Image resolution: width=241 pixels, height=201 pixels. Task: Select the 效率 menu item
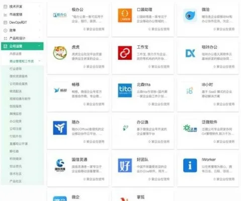pos(22,30)
